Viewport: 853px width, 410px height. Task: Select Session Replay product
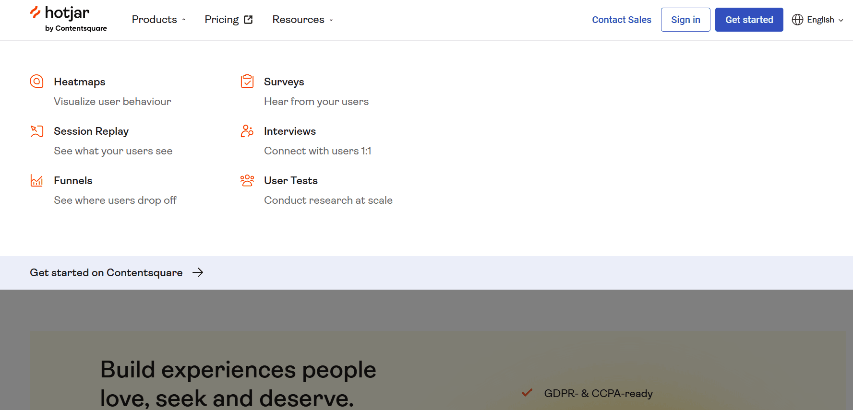point(91,131)
